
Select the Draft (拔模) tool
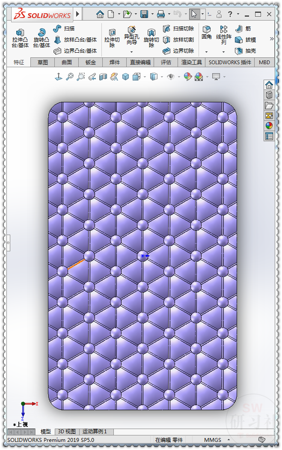point(246,39)
